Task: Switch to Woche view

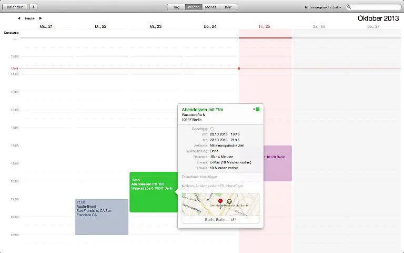Action: (x=194, y=7)
